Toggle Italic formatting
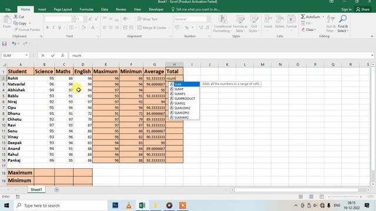Screen dimensions: 376x211 53,28
